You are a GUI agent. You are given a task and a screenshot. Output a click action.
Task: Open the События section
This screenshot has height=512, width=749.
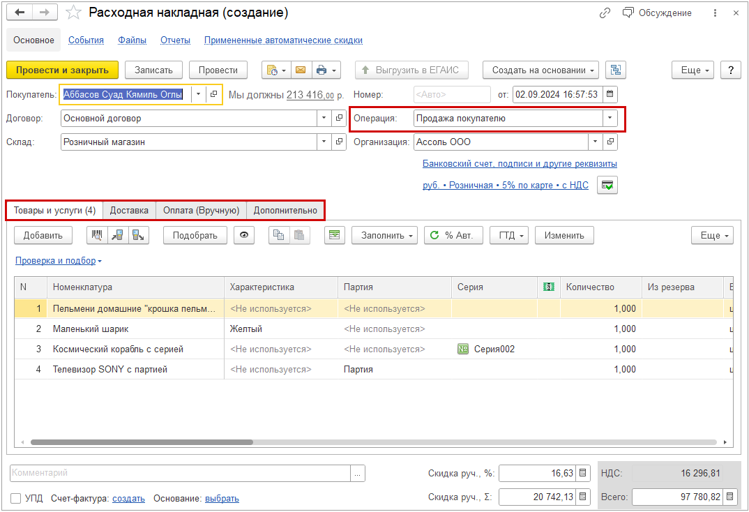coord(86,40)
